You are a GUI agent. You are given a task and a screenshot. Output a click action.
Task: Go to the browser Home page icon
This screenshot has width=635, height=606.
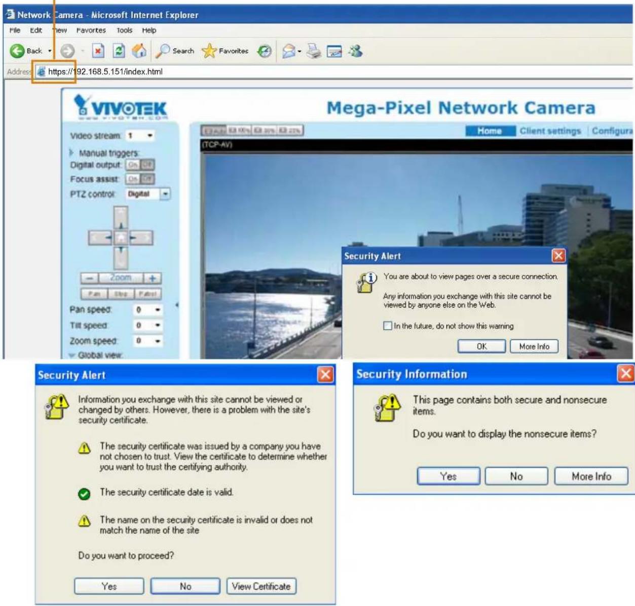coord(139,50)
